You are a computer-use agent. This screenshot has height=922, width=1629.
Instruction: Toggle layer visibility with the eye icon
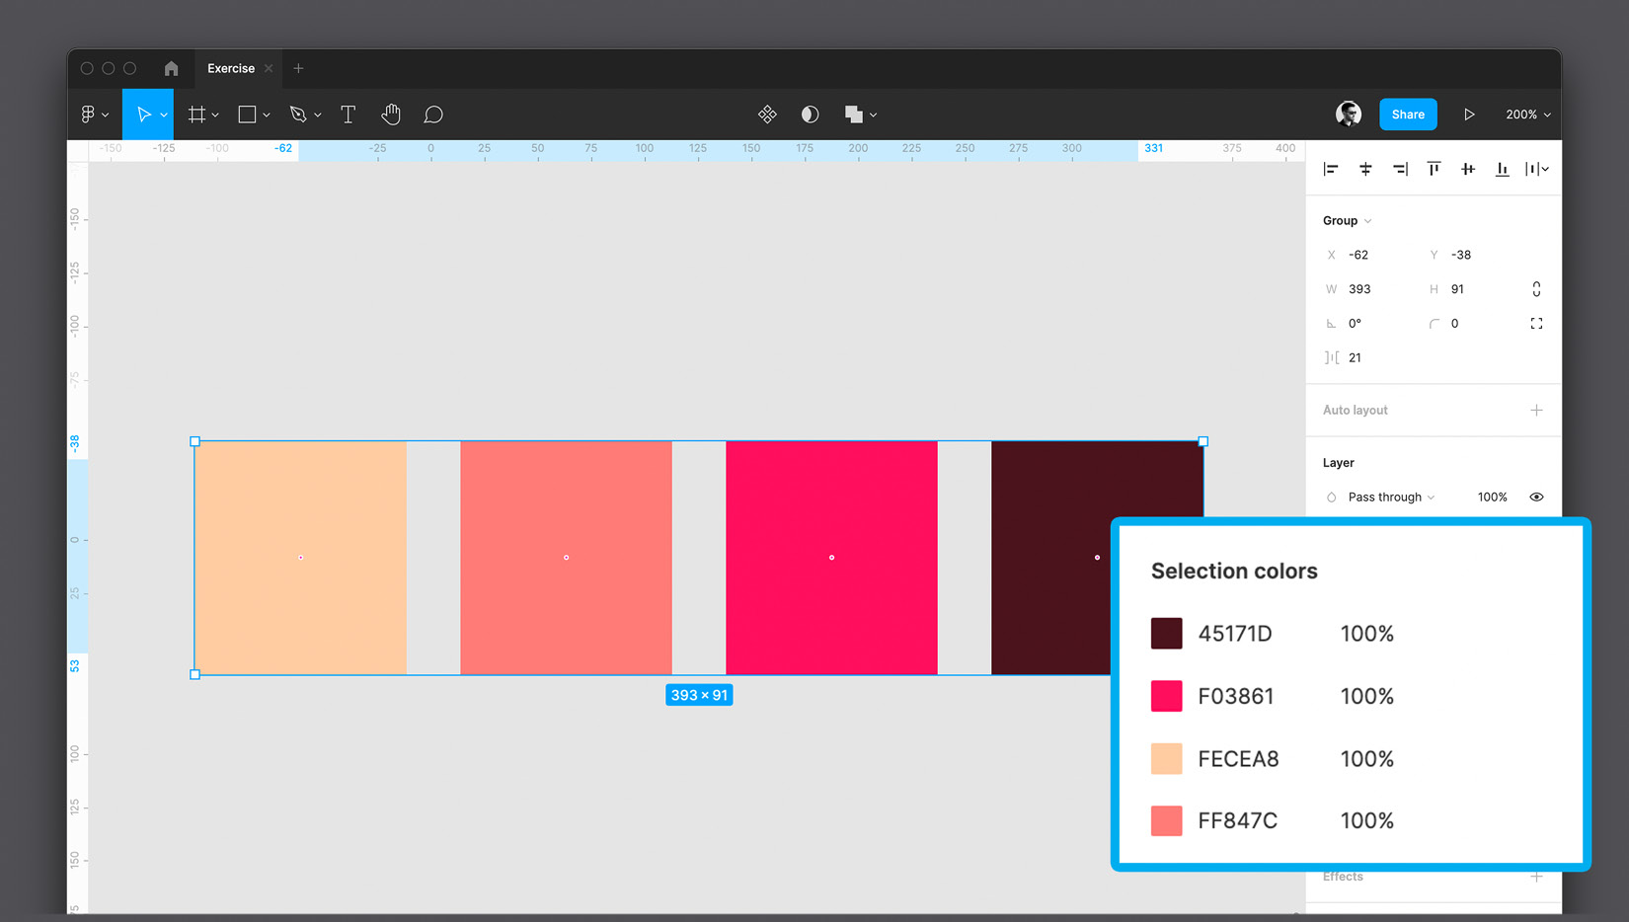pos(1536,497)
